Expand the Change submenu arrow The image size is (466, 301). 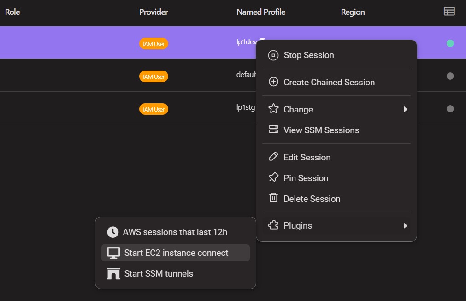(405, 109)
